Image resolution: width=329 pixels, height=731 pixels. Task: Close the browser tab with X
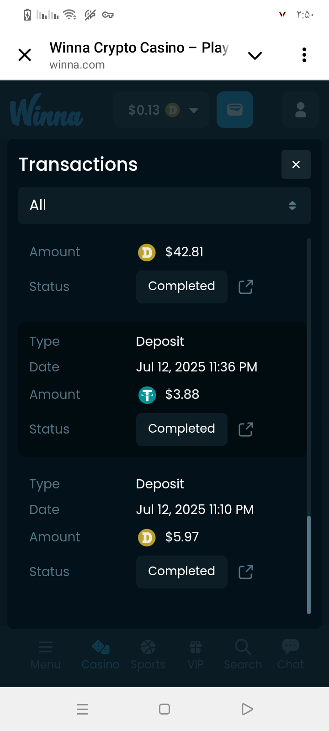pos(25,55)
